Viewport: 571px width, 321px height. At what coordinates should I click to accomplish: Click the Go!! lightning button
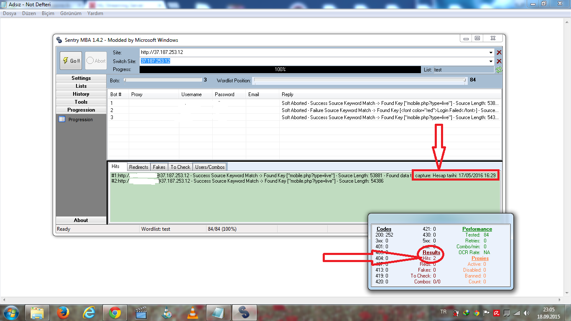pos(71,61)
